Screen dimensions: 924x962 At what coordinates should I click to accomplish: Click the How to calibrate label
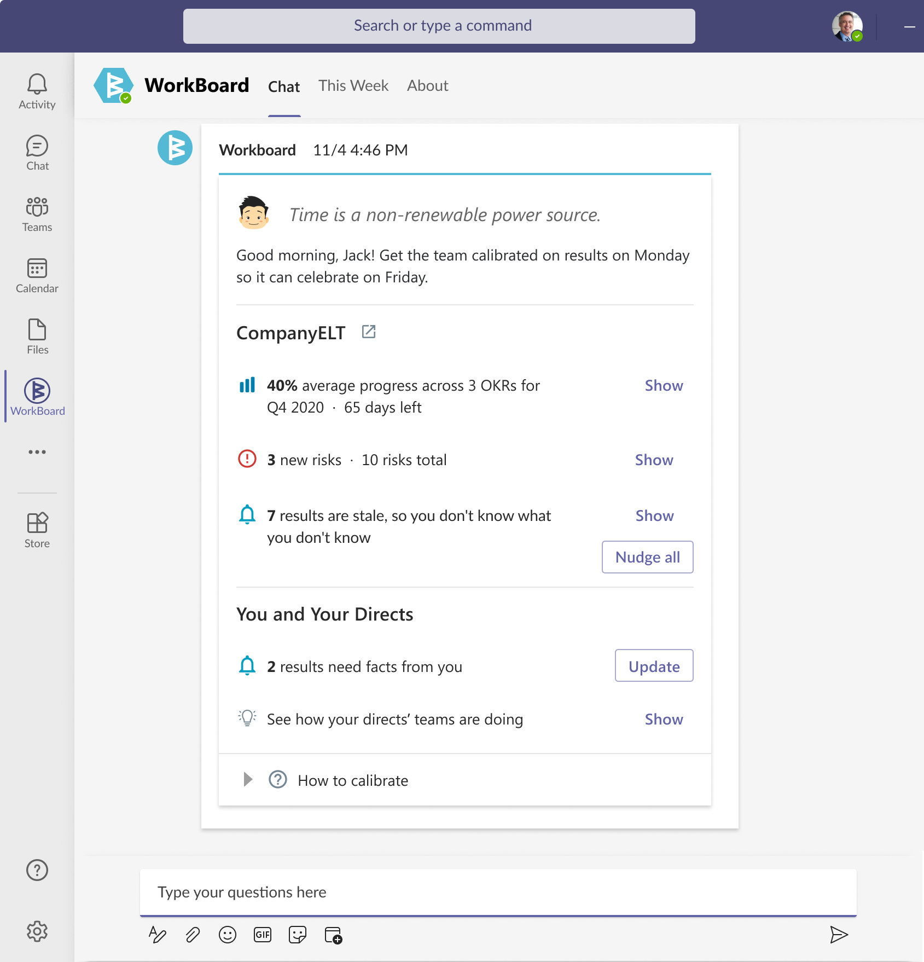(353, 780)
